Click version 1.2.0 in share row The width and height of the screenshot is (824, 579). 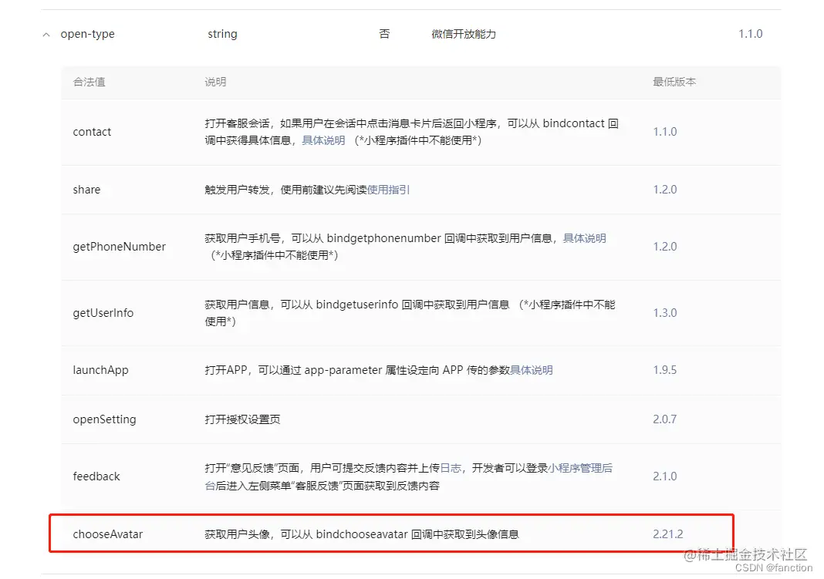(665, 190)
